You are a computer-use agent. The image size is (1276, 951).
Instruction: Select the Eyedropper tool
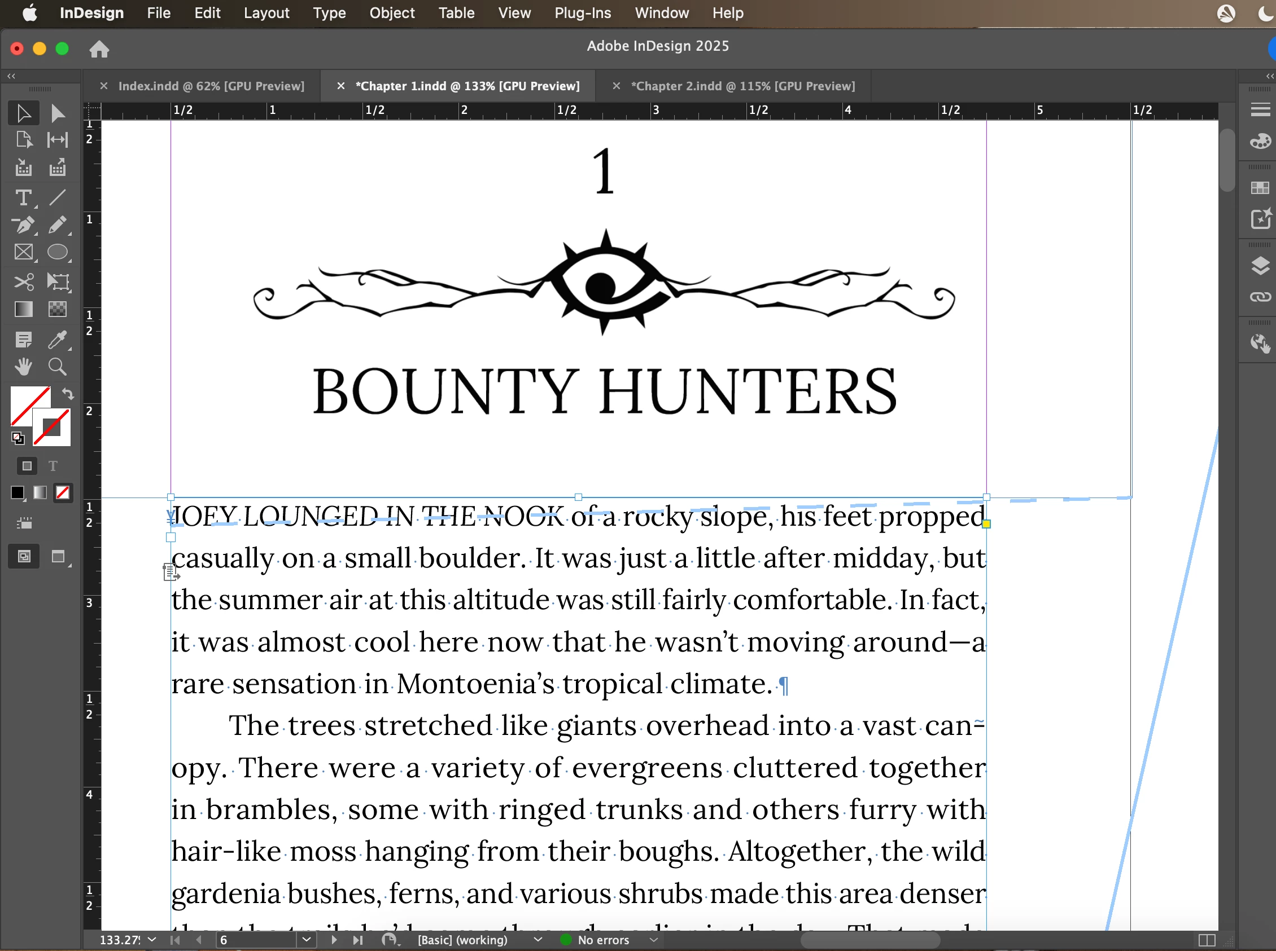[x=57, y=340]
